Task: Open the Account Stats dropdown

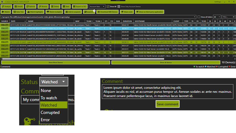Action: (x=97, y=6)
